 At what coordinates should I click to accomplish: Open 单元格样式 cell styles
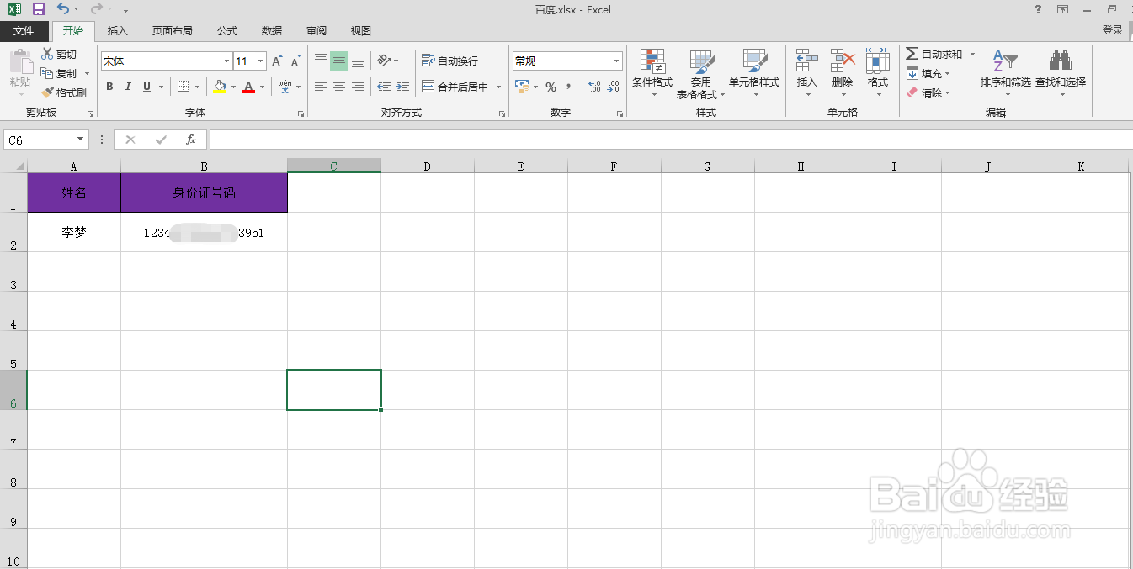(754, 73)
